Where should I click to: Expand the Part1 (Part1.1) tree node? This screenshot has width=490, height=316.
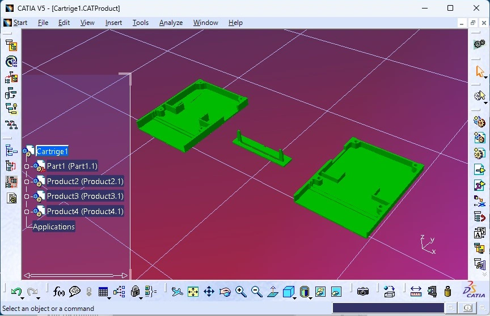coord(27,166)
